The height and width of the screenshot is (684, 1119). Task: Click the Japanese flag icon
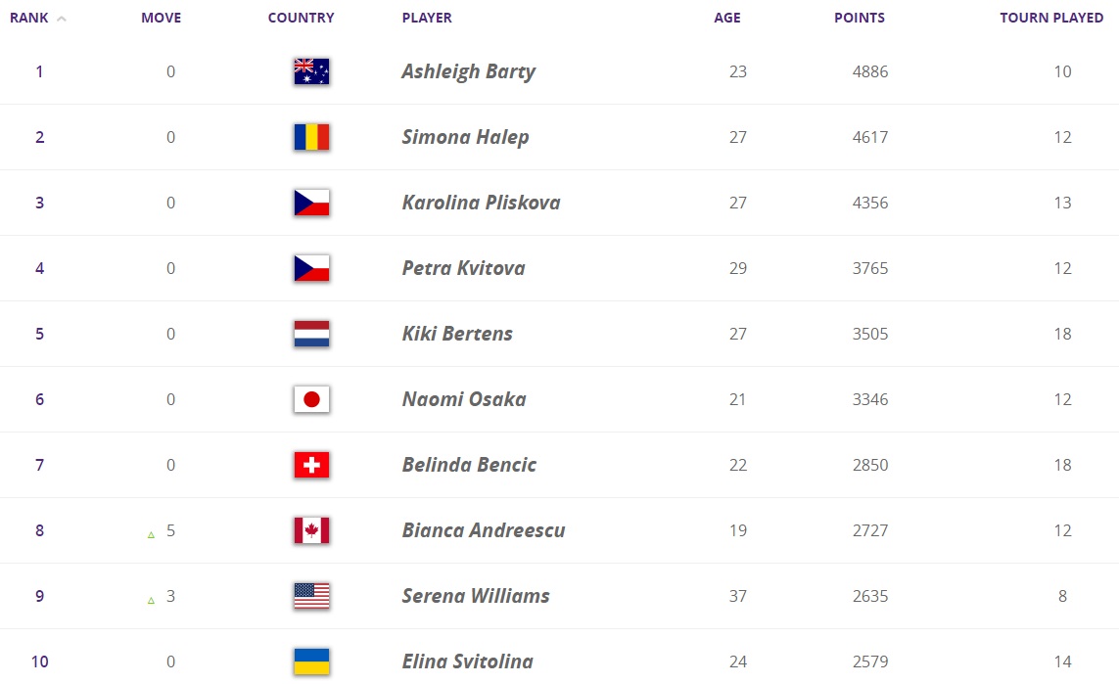(x=311, y=399)
